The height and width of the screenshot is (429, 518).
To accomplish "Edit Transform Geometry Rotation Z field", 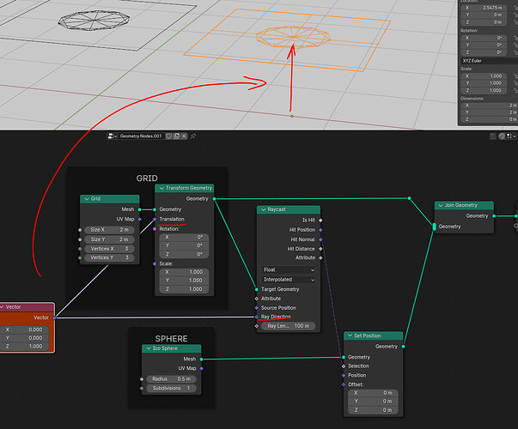I will (x=184, y=255).
